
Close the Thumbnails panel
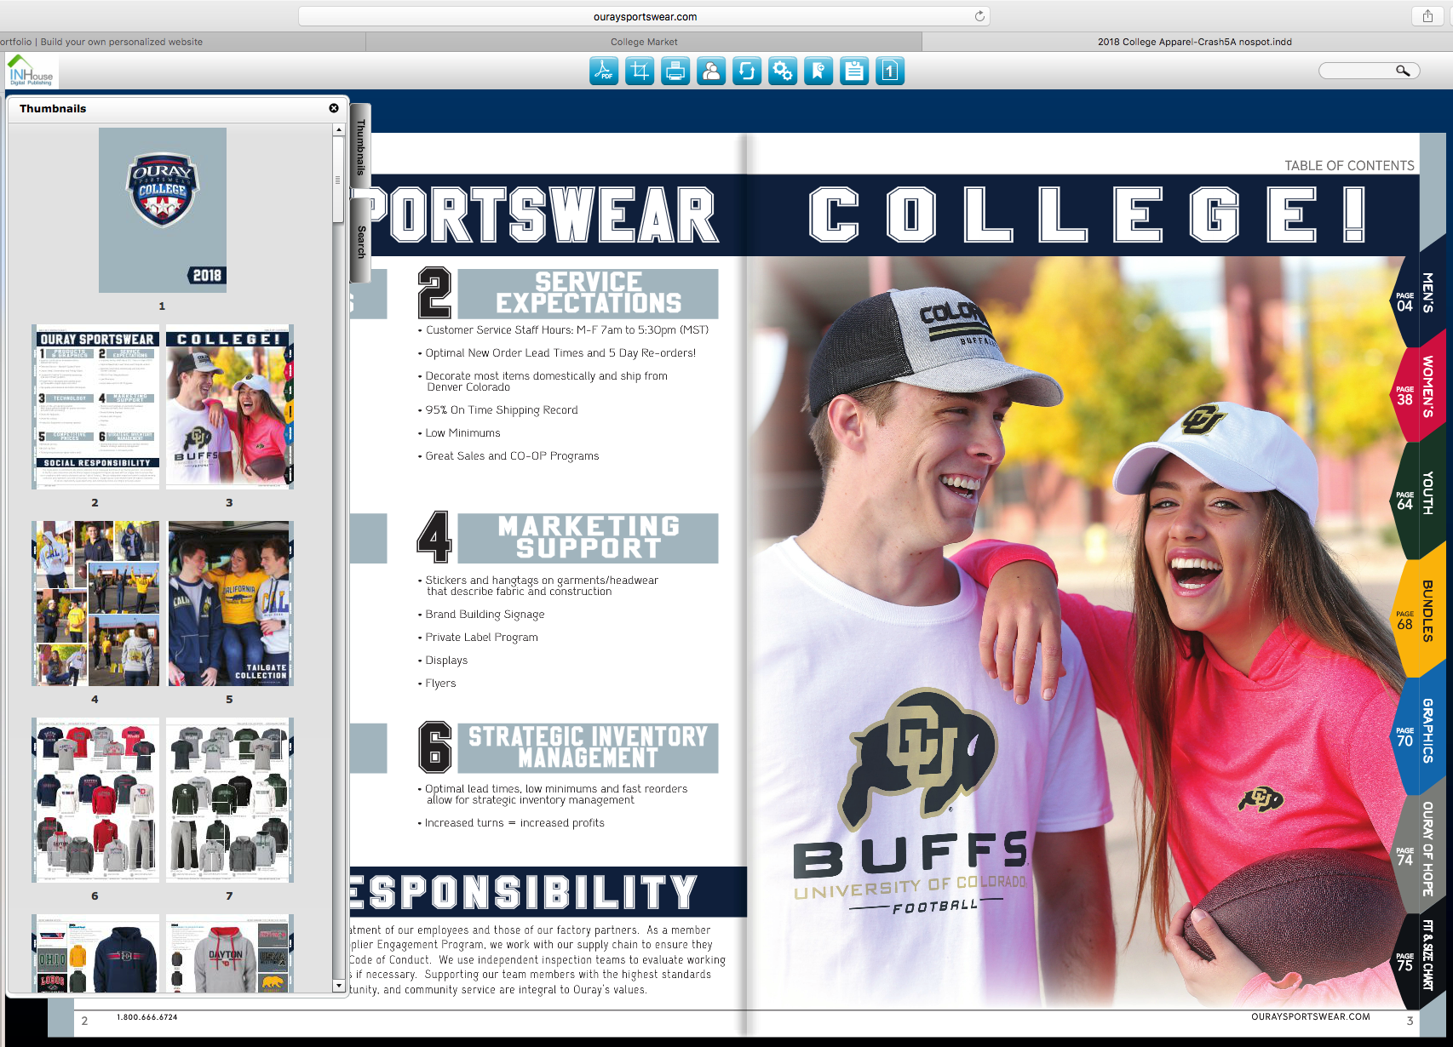pos(334,108)
